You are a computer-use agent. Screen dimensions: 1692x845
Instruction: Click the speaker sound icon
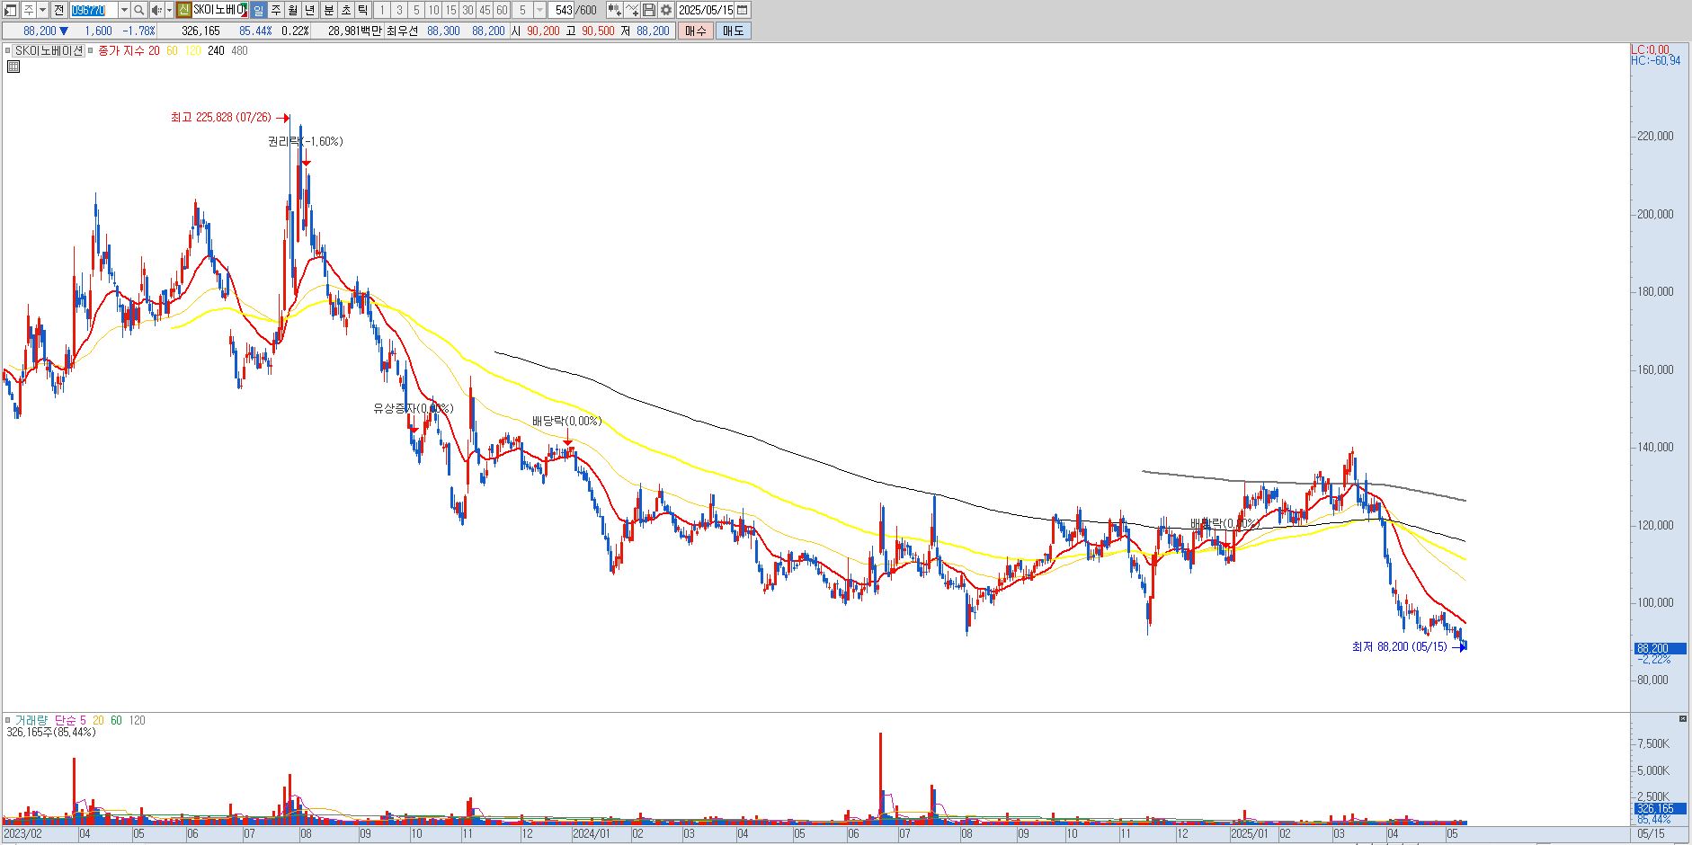click(156, 10)
